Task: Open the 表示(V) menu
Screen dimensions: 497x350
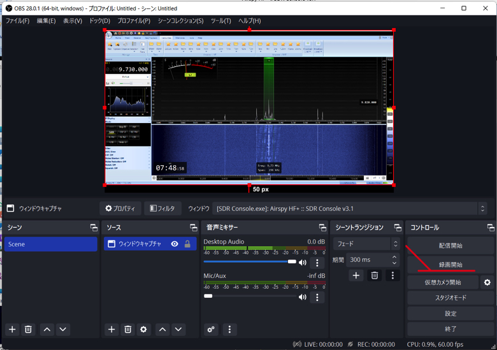Action: (x=73, y=21)
